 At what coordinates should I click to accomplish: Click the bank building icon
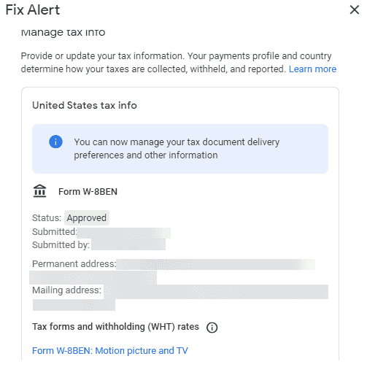(x=39, y=191)
